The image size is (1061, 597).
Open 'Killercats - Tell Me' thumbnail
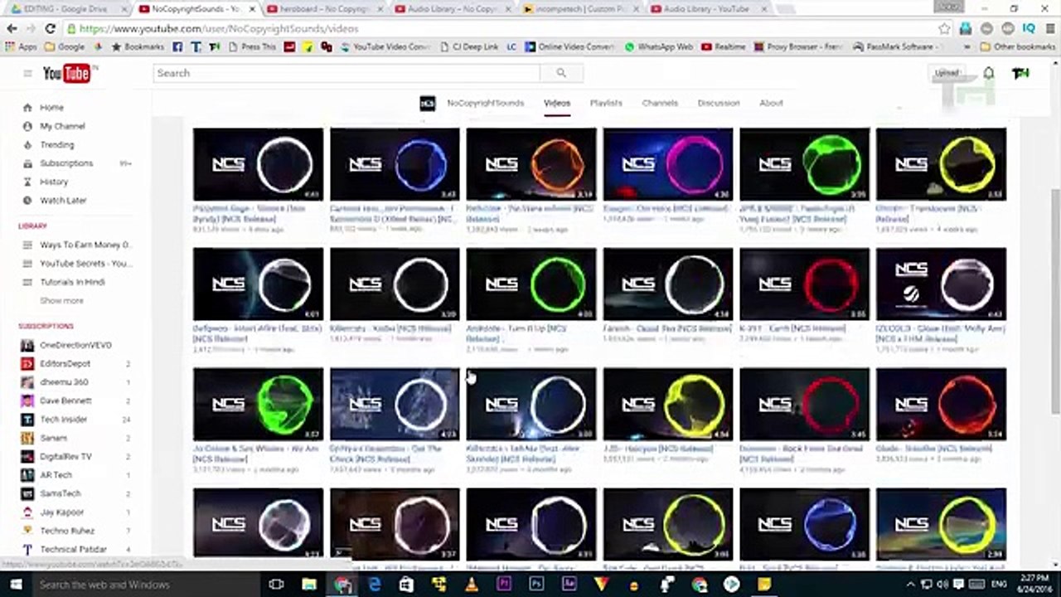[x=531, y=405]
